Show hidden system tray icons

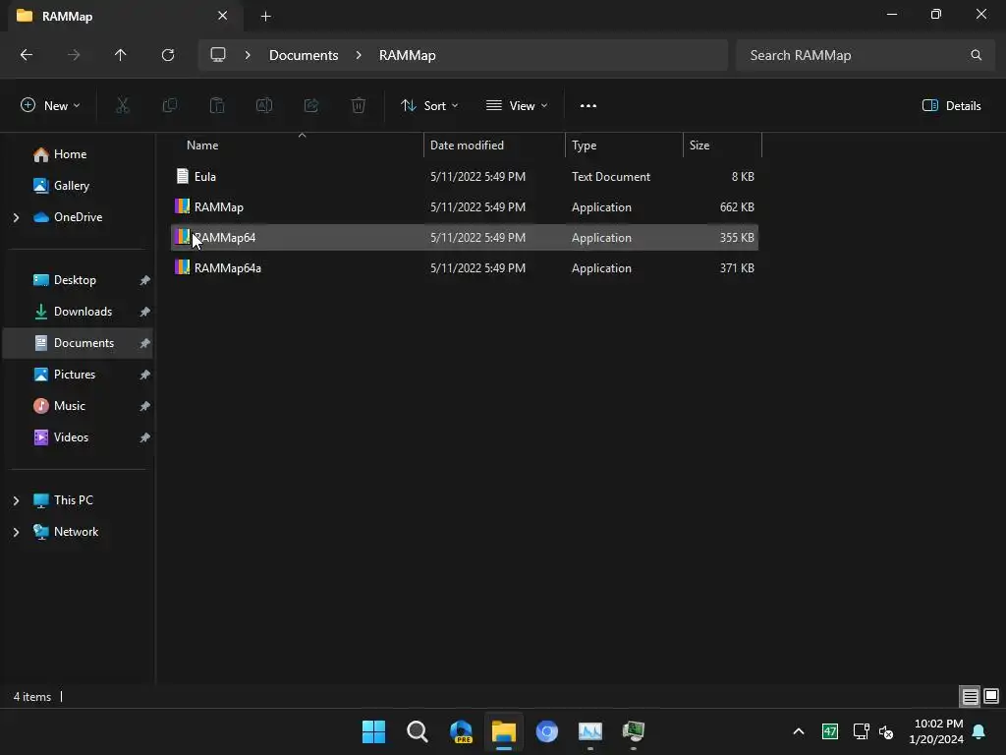pos(799,731)
